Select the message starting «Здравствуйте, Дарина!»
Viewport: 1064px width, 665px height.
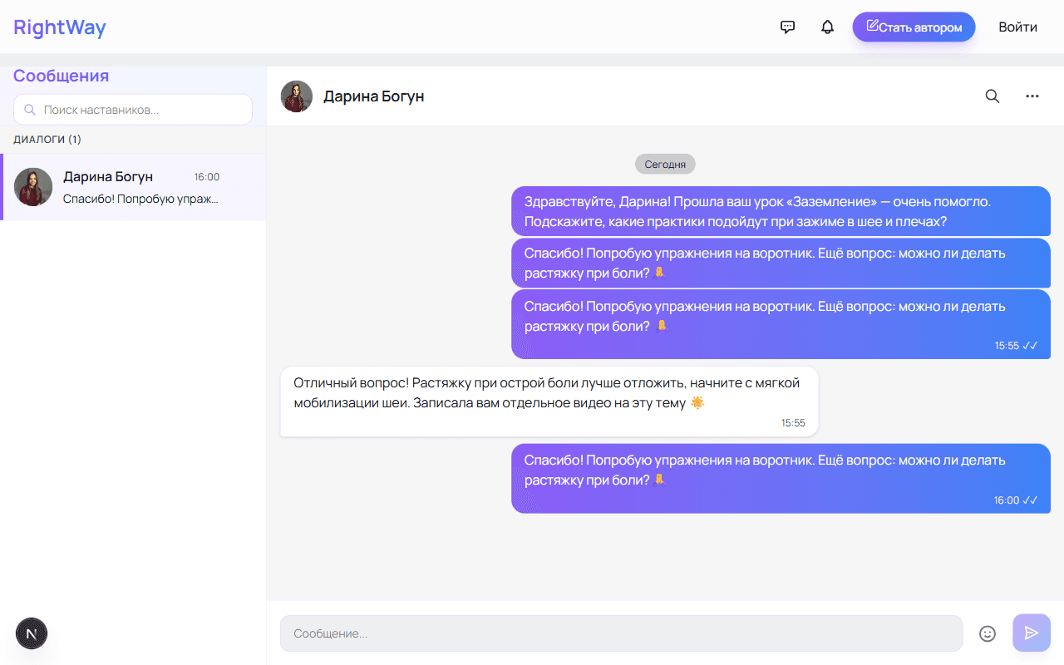[781, 211]
